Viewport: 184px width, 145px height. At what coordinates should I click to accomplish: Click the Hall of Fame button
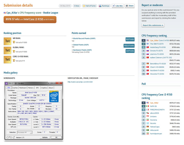click(x=89, y=6)
